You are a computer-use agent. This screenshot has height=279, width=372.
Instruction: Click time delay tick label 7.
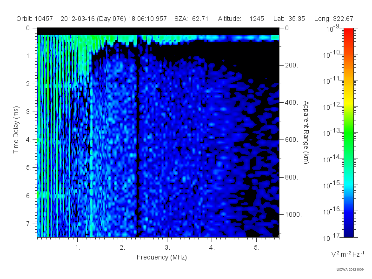point(29,224)
